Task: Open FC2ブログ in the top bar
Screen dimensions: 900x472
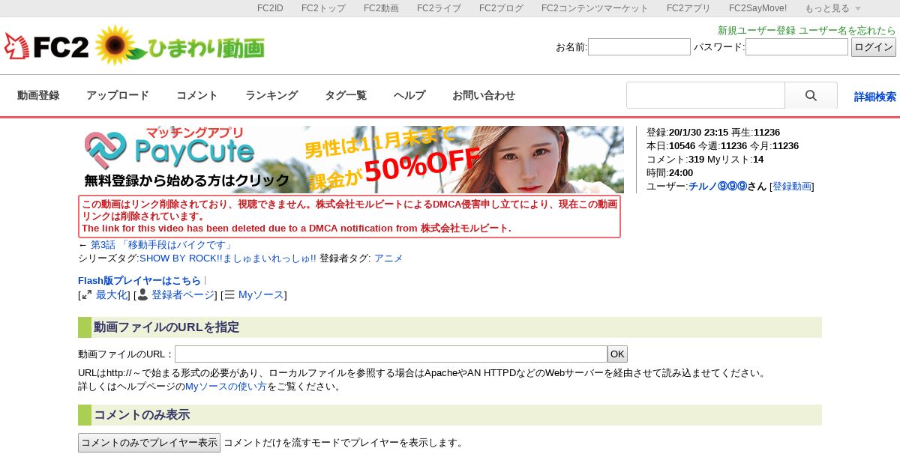Action: click(501, 8)
